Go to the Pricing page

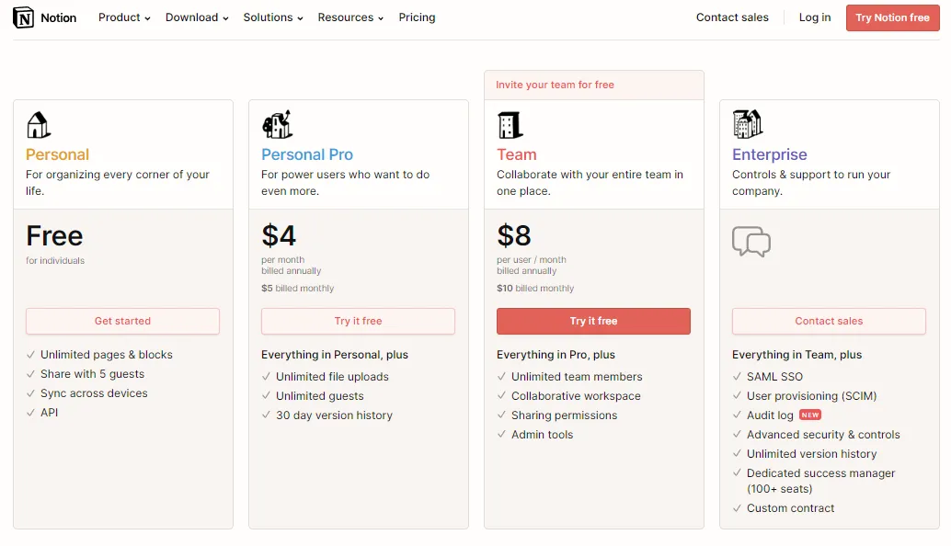point(417,17)
